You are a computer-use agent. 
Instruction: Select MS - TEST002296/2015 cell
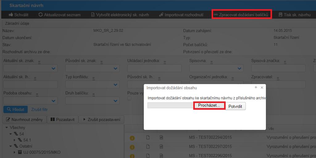tap(210, 155)
